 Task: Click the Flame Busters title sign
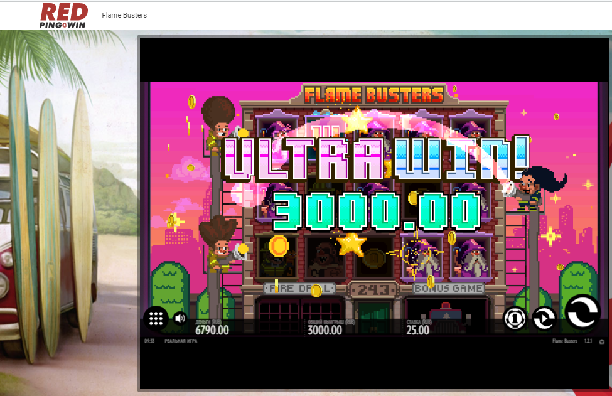tap(374, 95)
